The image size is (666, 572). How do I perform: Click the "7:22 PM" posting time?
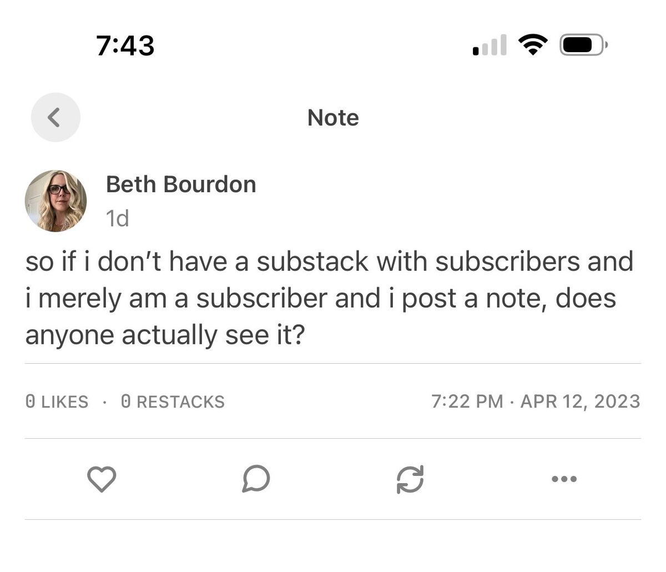pyautogui.click(x=467, y=401)
